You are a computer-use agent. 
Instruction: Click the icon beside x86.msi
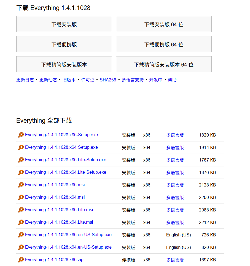coord(21,185)
